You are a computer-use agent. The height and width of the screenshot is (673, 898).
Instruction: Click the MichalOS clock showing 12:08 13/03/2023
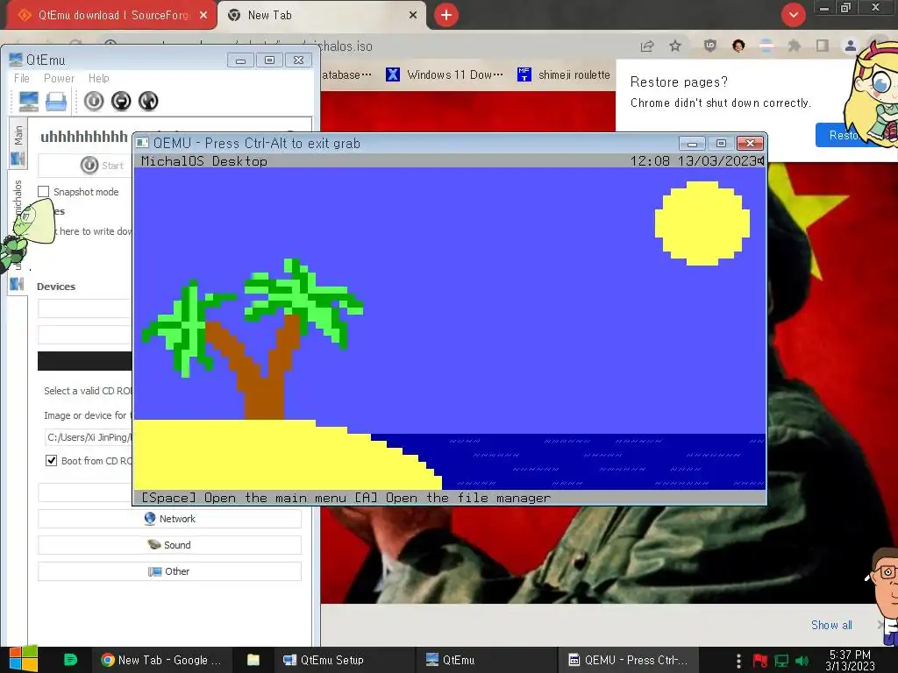(693, 161)
